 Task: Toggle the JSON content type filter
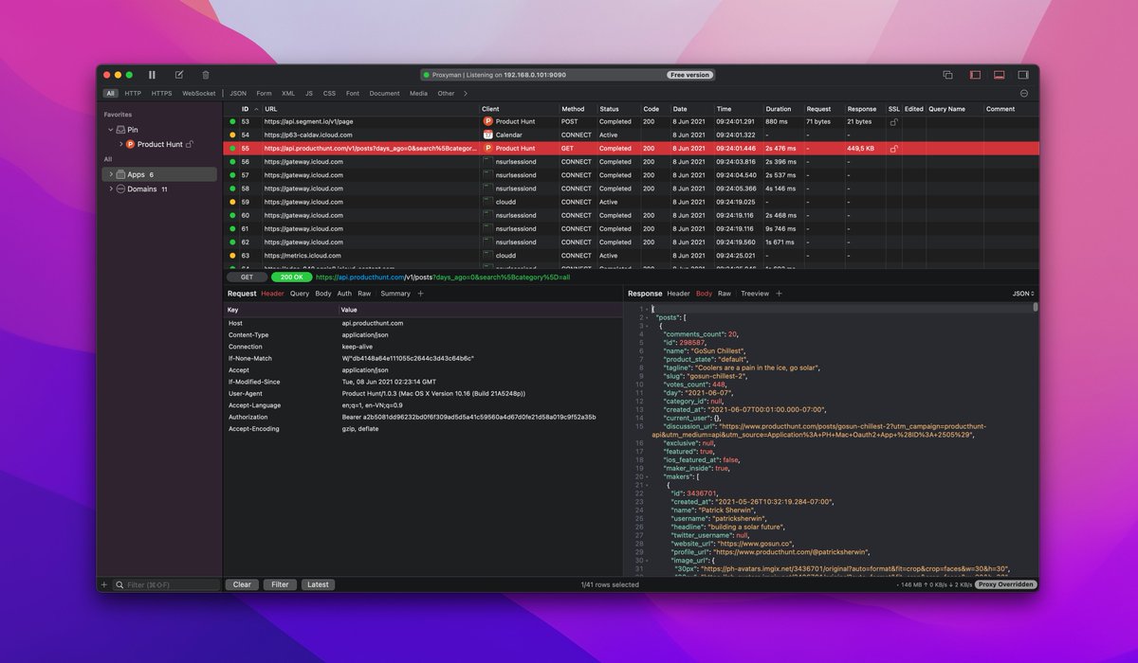tap(238, 94)
